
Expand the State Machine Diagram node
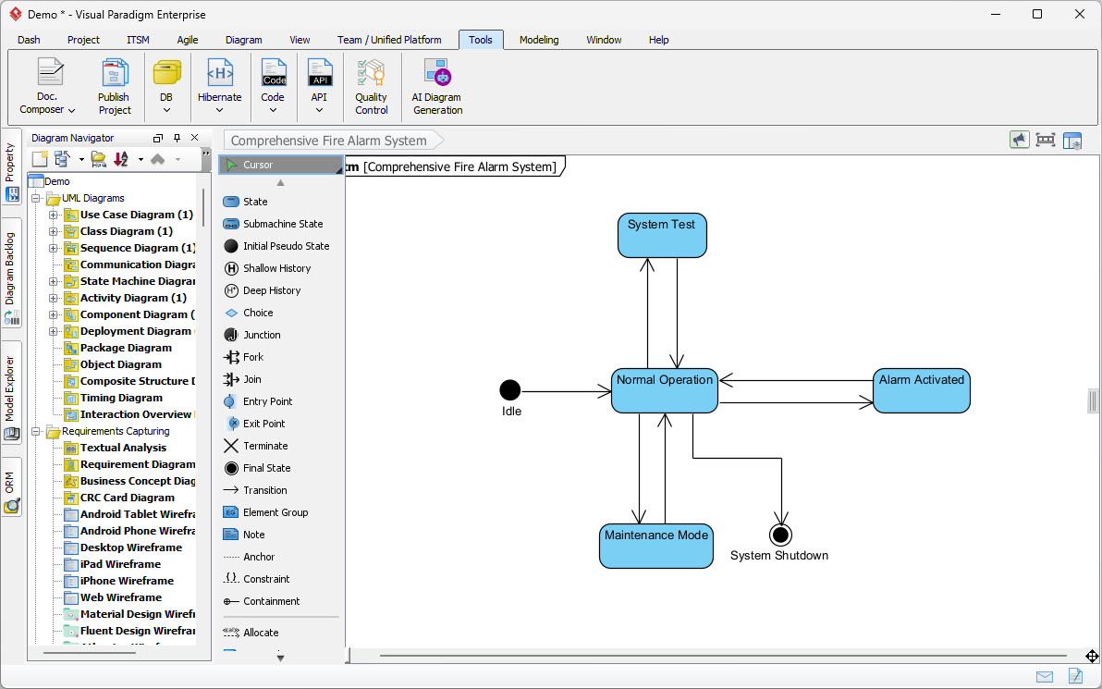pos(53,281)
